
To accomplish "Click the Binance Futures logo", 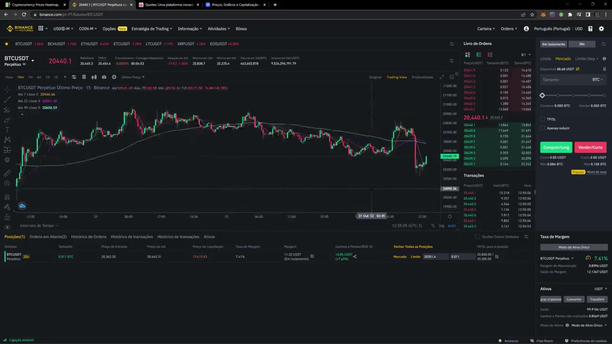I will (20, 29).
